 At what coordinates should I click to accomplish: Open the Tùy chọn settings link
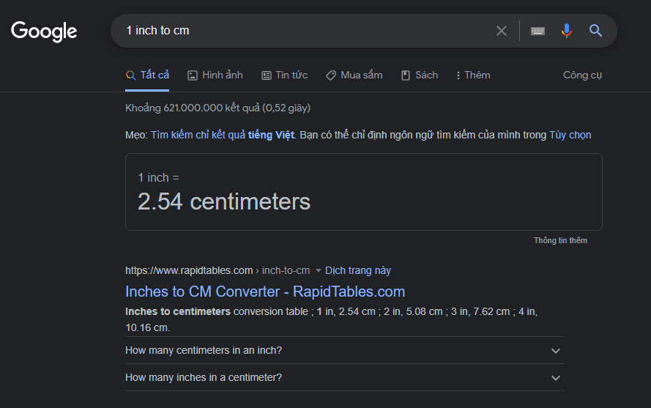coord(570,135)
